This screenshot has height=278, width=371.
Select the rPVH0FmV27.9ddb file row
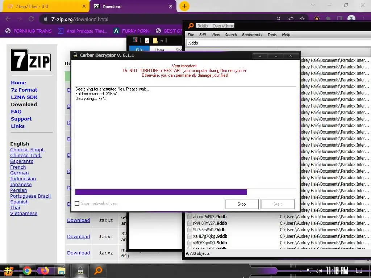(x=278, y=223)
